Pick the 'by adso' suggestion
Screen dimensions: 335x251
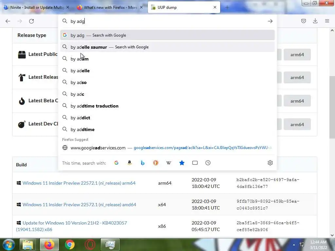[167, 82]
